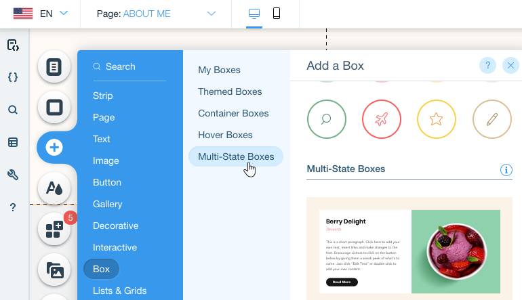Open the Theme Manager text-and-drop button
The width and height of the screenshot is (522, 300).
pos(54,188)
